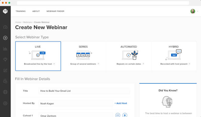
Task: Click the envelope icon next to Cohost 1
Action: click(x=118, y=115)
